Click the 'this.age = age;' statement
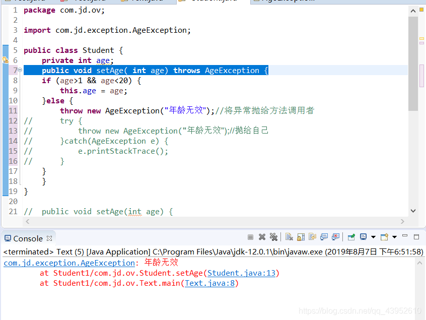 tap(94, 91)
